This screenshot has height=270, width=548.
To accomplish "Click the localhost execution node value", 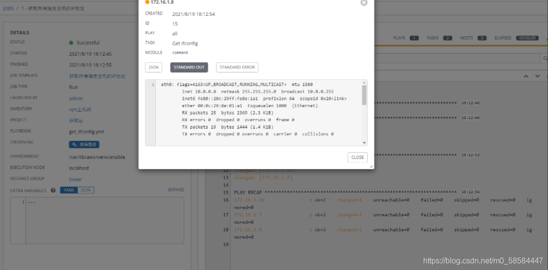I will [x=79, y=168].
